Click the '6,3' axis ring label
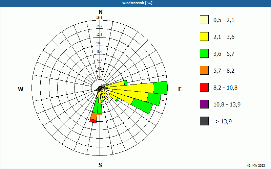This screenshot has width=271, height=169. coord(99,60)
